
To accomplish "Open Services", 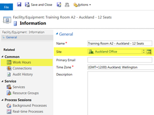I will pyautogui.click(x=19, y=87).
